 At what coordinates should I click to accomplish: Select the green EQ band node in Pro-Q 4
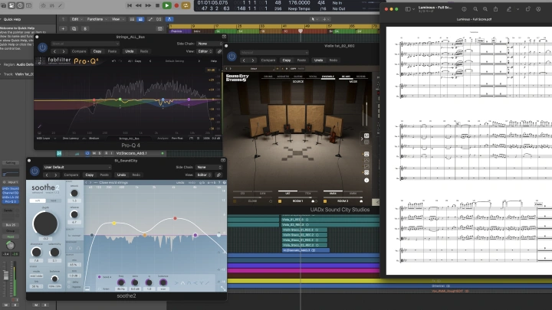click(120, 100)
